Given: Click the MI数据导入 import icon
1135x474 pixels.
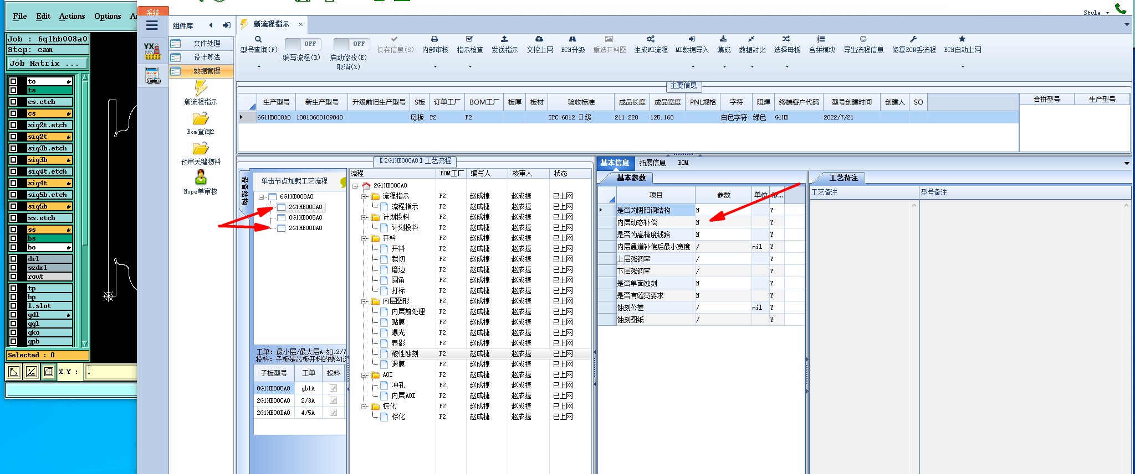Looking at the screenshot, I should pyautogui.click(x=692, y=39).
